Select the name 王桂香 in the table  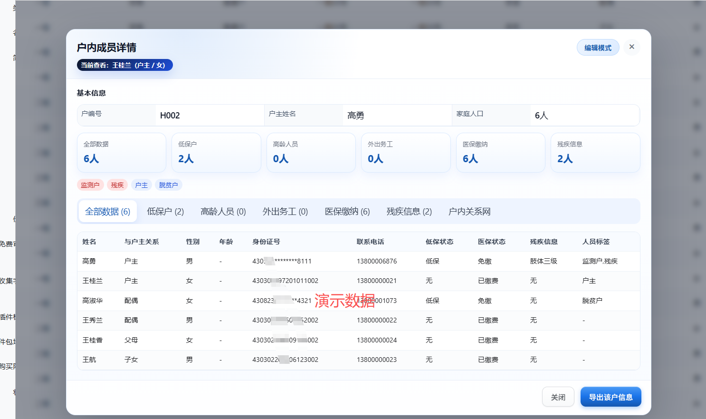click(93, 340)
